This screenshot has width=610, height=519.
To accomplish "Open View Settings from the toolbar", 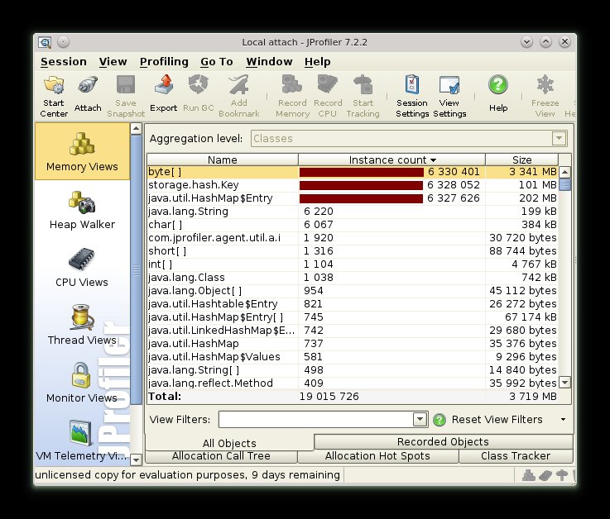I will pos(449,94).
